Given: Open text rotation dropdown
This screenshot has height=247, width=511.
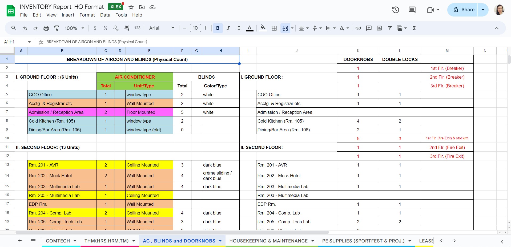Looking at the screenshot, I should pyautogui.click(x=344, y=28).
